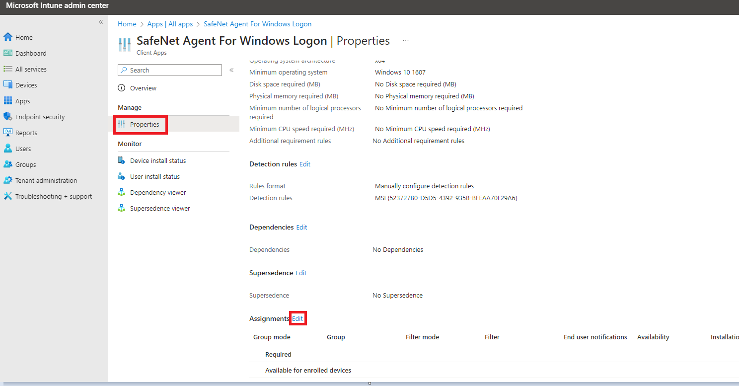The image size is (739, 386).
Task: Navigate to Devices in the sidebar
Action: coord(26,85)
